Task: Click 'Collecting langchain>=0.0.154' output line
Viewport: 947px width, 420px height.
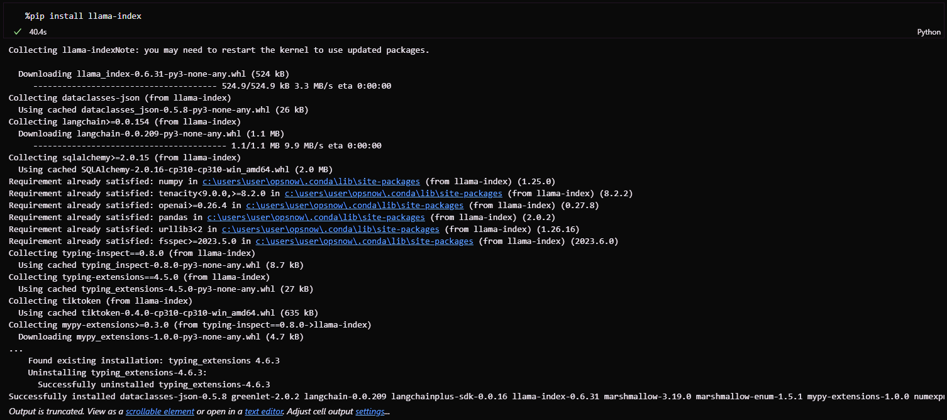Action: coord(125,121)
